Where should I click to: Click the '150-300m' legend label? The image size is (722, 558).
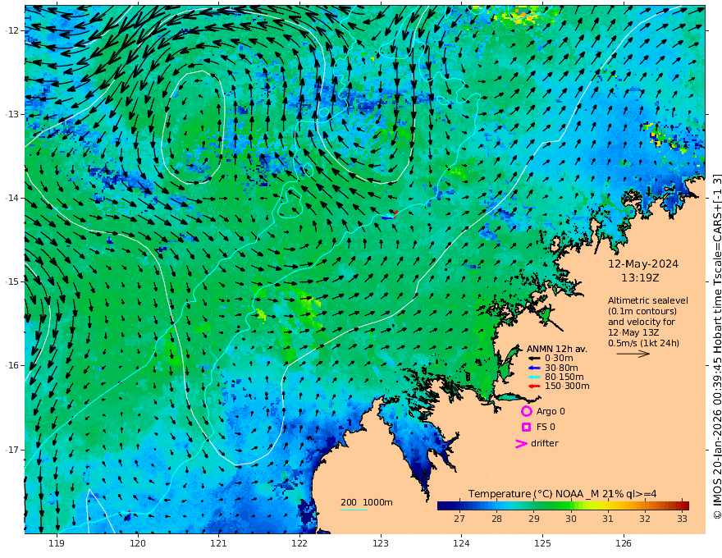tap(567, 386)
